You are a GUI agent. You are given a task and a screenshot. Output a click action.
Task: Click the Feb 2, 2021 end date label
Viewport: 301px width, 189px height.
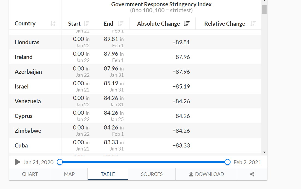[x=247, y=162]
